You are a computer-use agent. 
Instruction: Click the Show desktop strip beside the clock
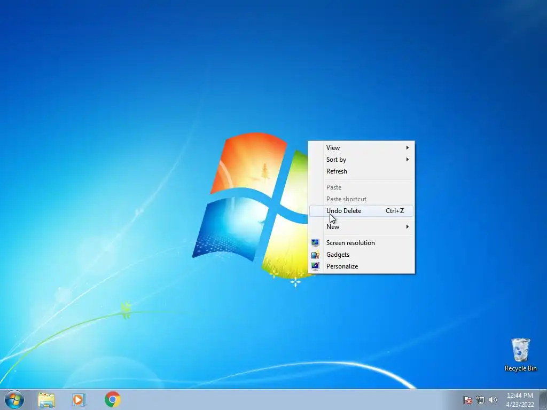[x=543, y=399]
